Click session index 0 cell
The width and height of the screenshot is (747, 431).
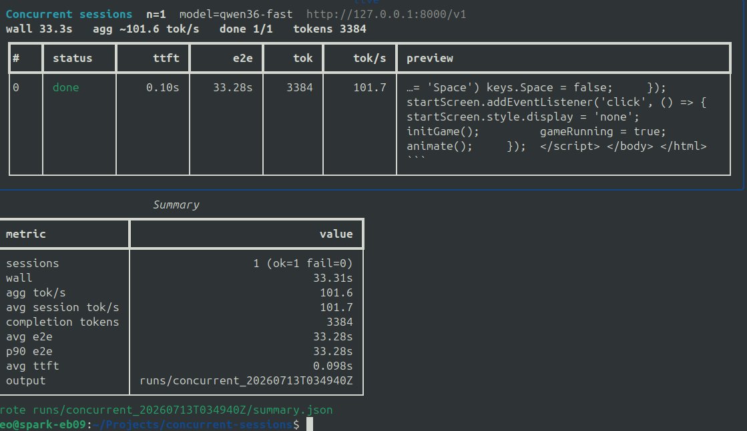coord(16,87)
